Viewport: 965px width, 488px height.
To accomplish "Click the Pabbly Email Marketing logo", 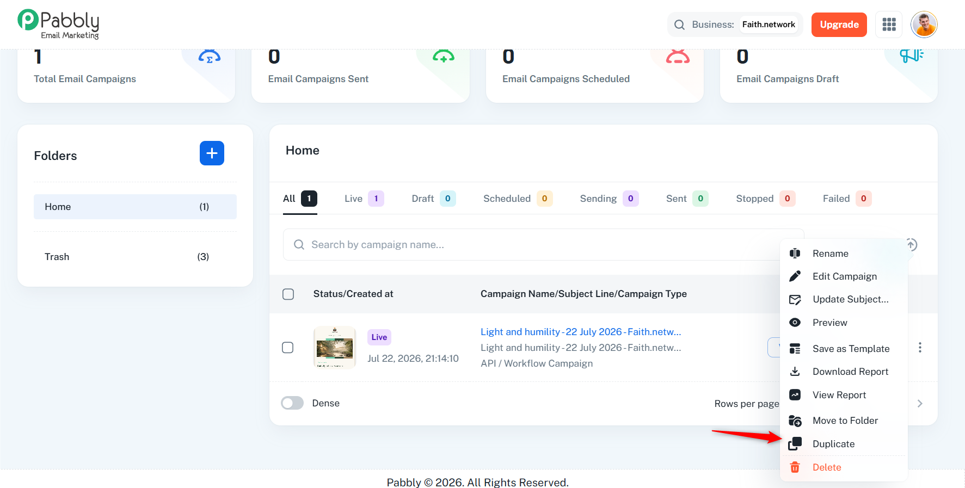I will pos(59,24).
